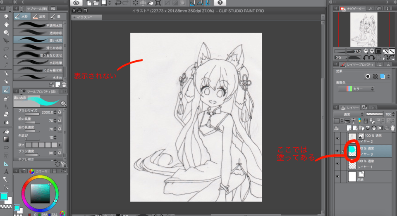Viewport: 397px width, 216px height.
Task: Click layer opacity 100 stepper
Action: click(393, 114)
